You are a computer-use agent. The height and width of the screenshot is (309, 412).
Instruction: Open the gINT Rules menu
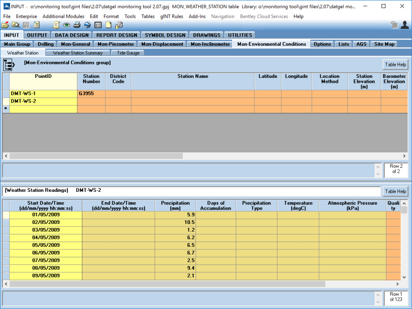click(x=172, y=16)
